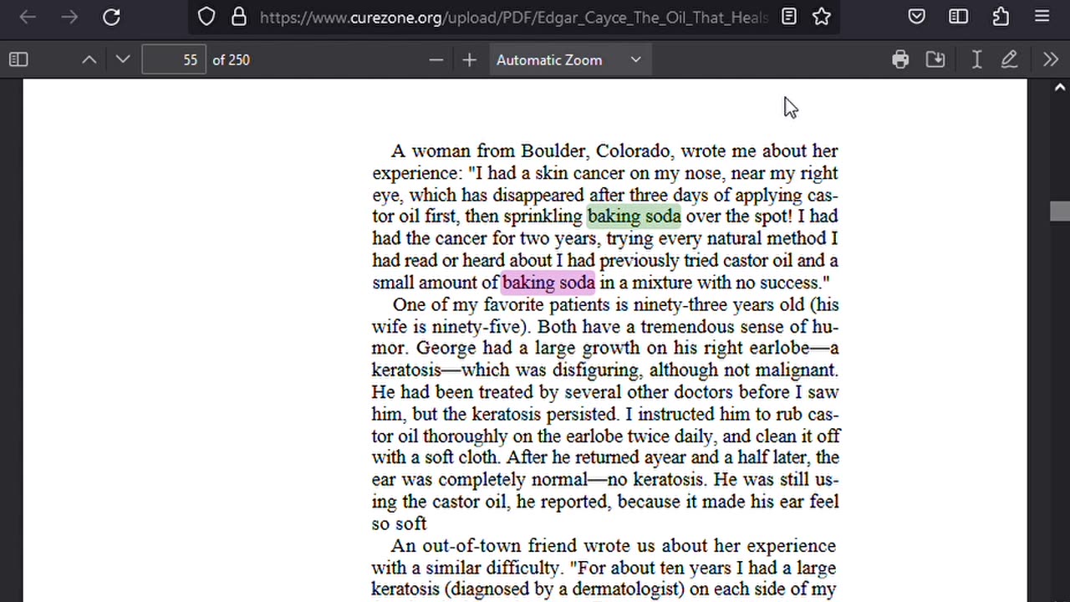View site security lock info

click(239, 17)
